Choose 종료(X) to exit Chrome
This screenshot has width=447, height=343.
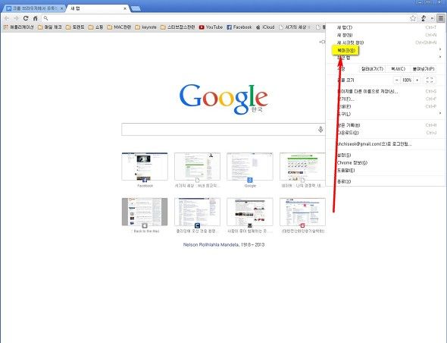[x=386, y=181]
